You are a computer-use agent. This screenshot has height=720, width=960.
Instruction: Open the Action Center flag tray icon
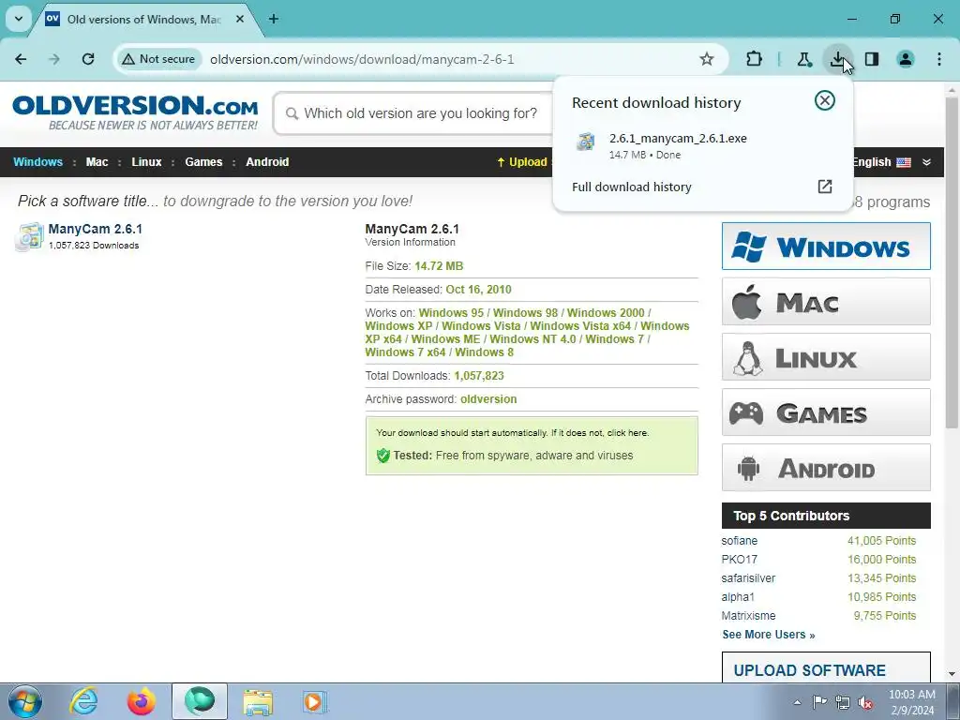tap(819, 702)
